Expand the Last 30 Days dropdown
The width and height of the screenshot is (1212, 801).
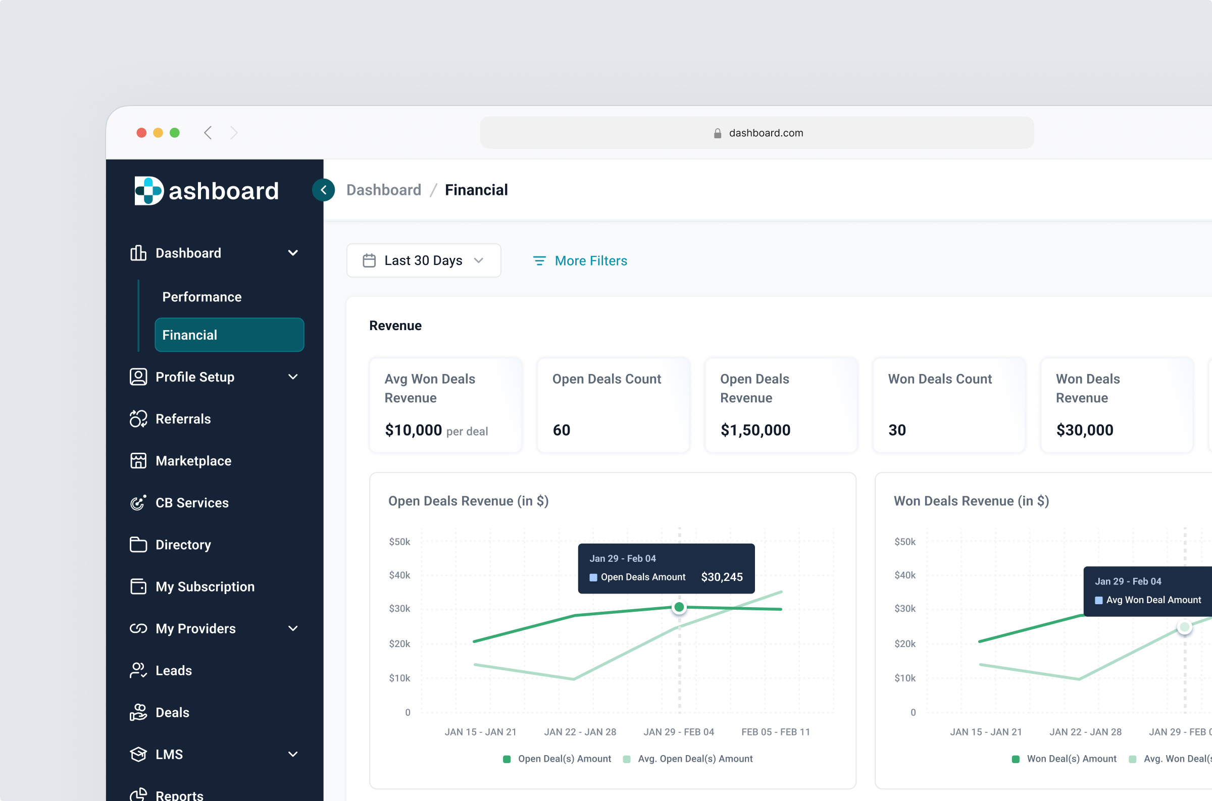click(478, 260)
